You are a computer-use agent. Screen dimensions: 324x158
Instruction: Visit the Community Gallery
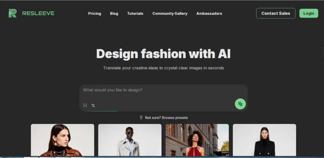pyautogui.click(x=170, y=13)
